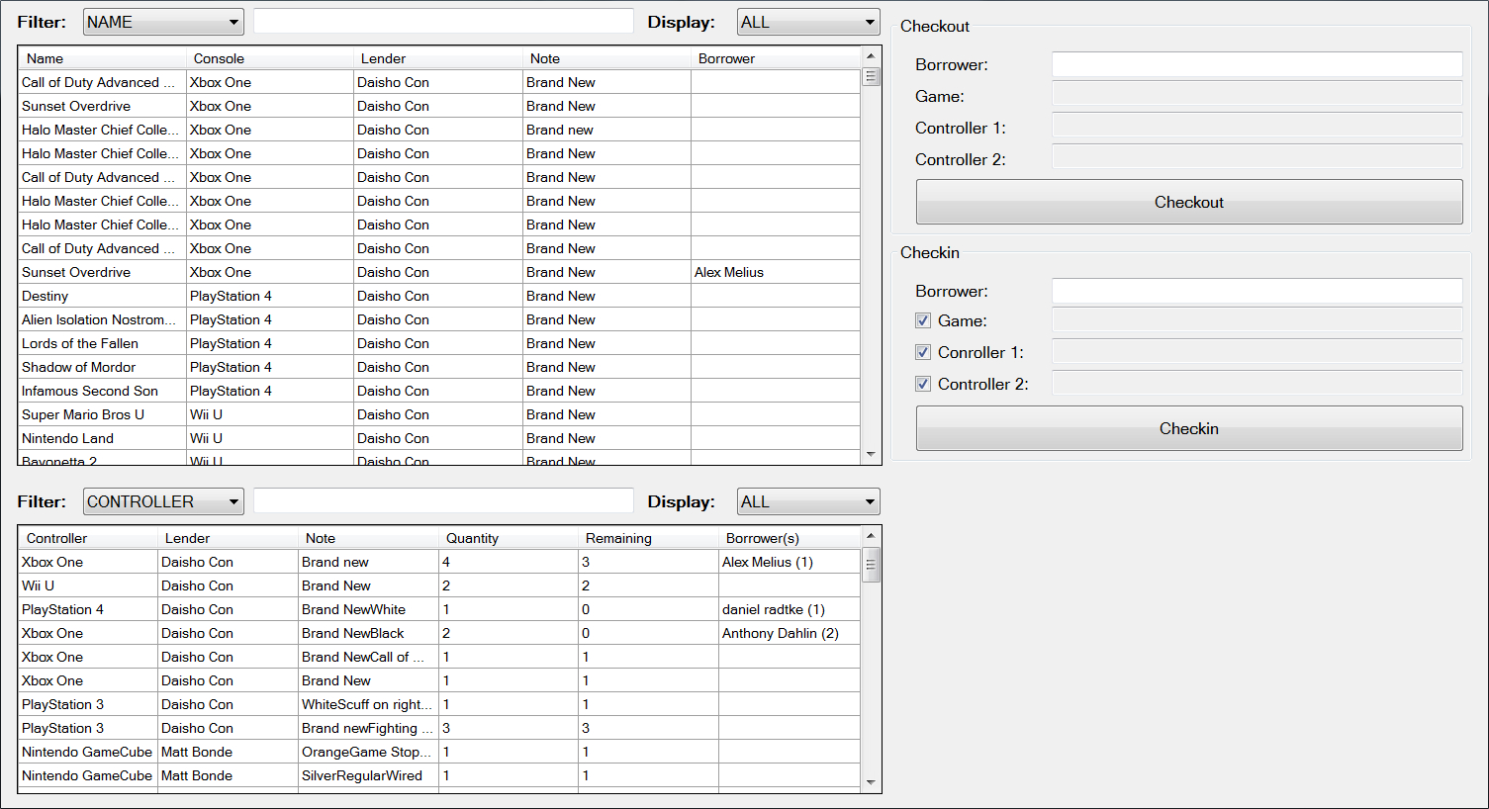
Task: Open the NAME filter dropdown
Action: click(x=163, y=22)
